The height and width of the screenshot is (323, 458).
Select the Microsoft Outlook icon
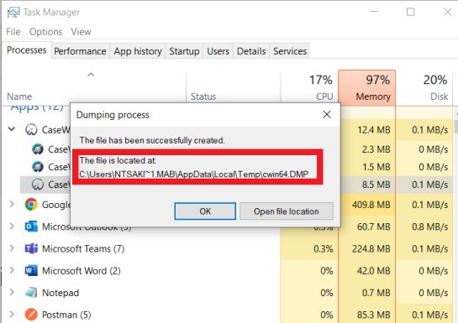[31, 227]
